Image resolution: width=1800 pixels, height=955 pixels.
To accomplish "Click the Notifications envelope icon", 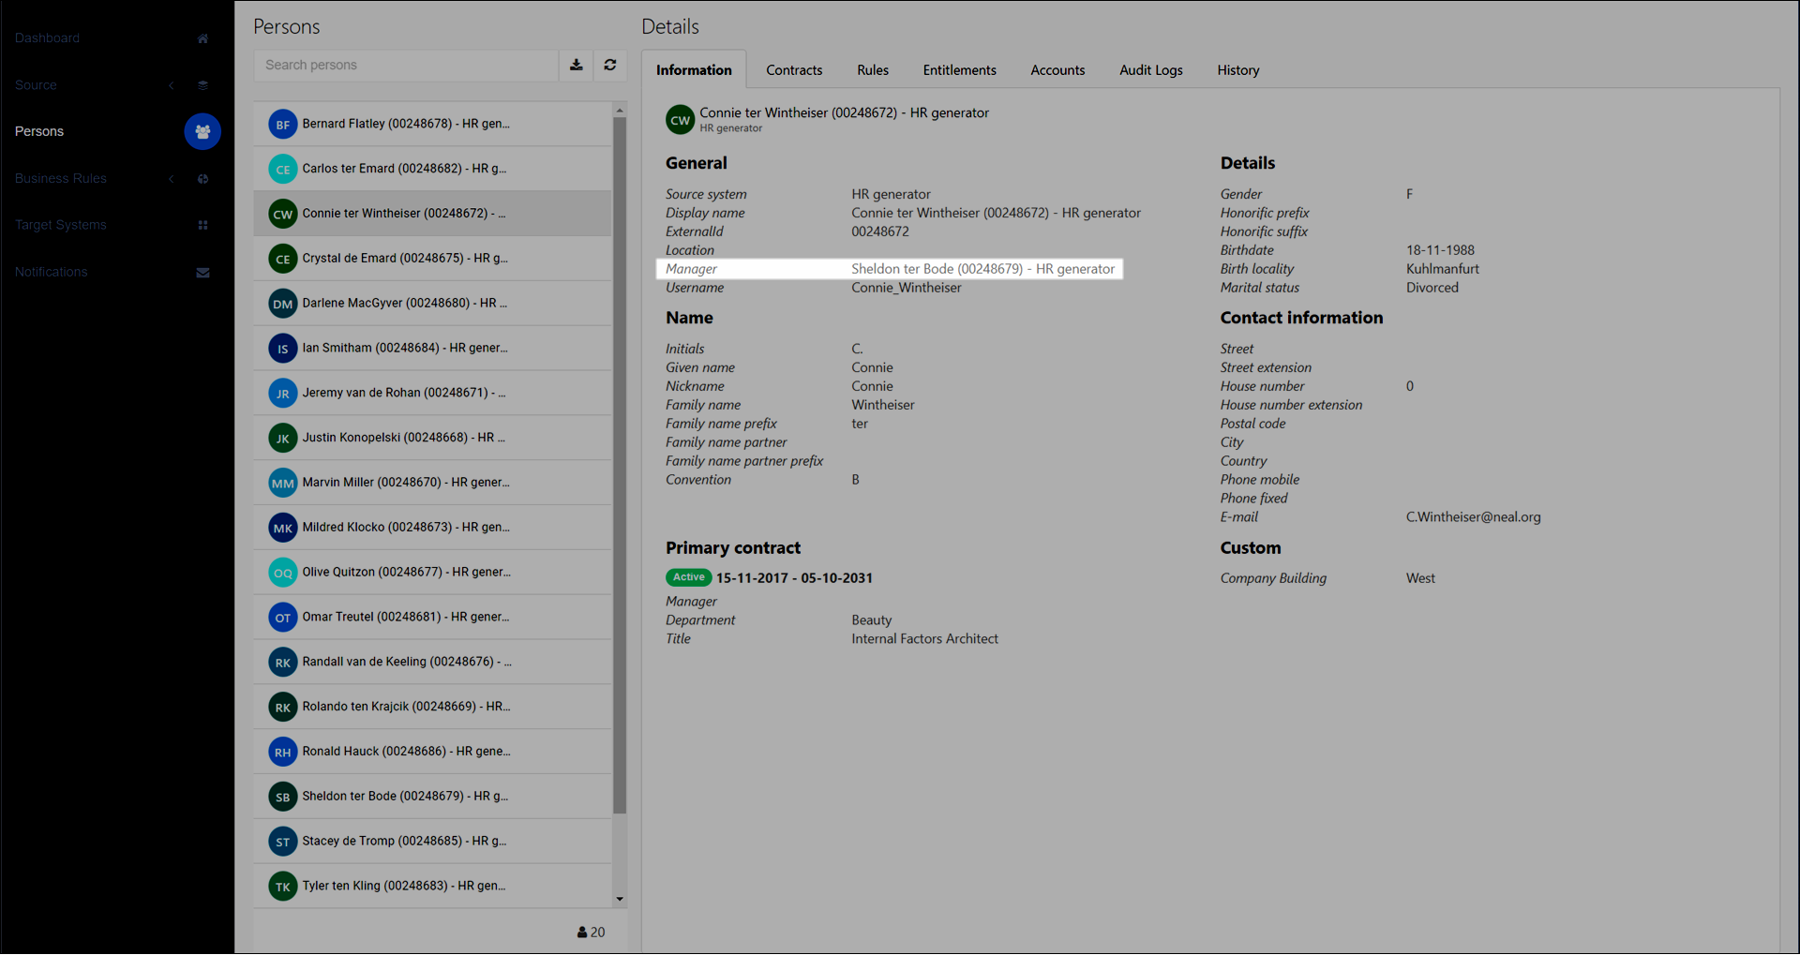I will click(202, 273).
